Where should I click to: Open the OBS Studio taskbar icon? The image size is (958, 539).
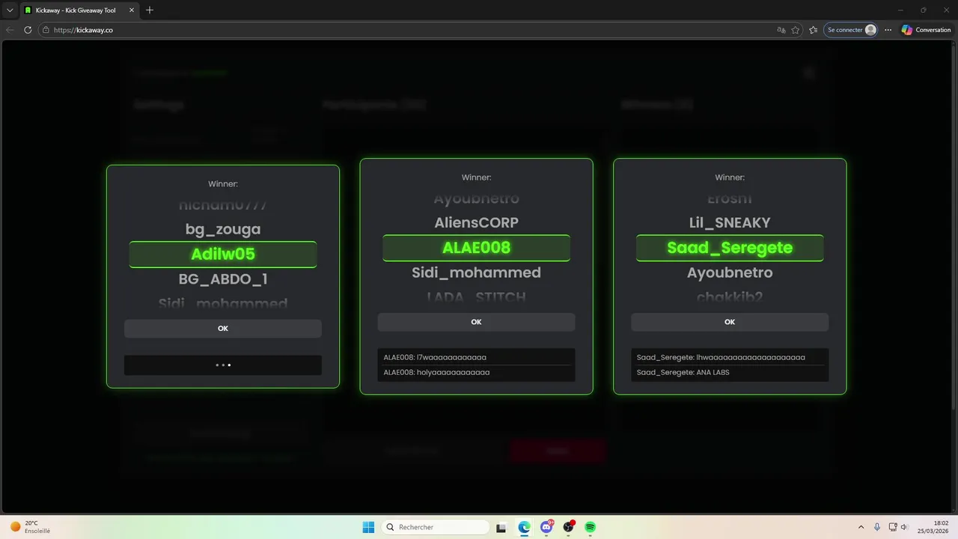569,527
